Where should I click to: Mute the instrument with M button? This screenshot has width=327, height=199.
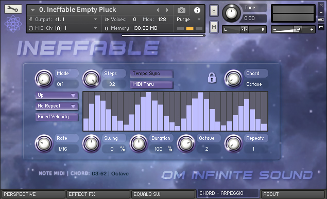[214, 27]
